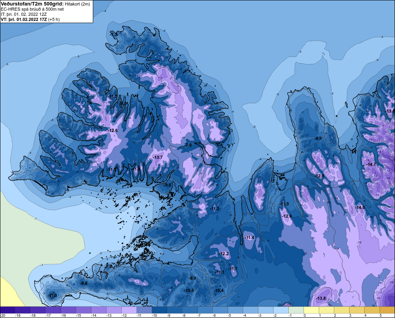Click the -13.7 temperature label on the map
Screen dimensions: 395x318
click(x=158, y=157)
